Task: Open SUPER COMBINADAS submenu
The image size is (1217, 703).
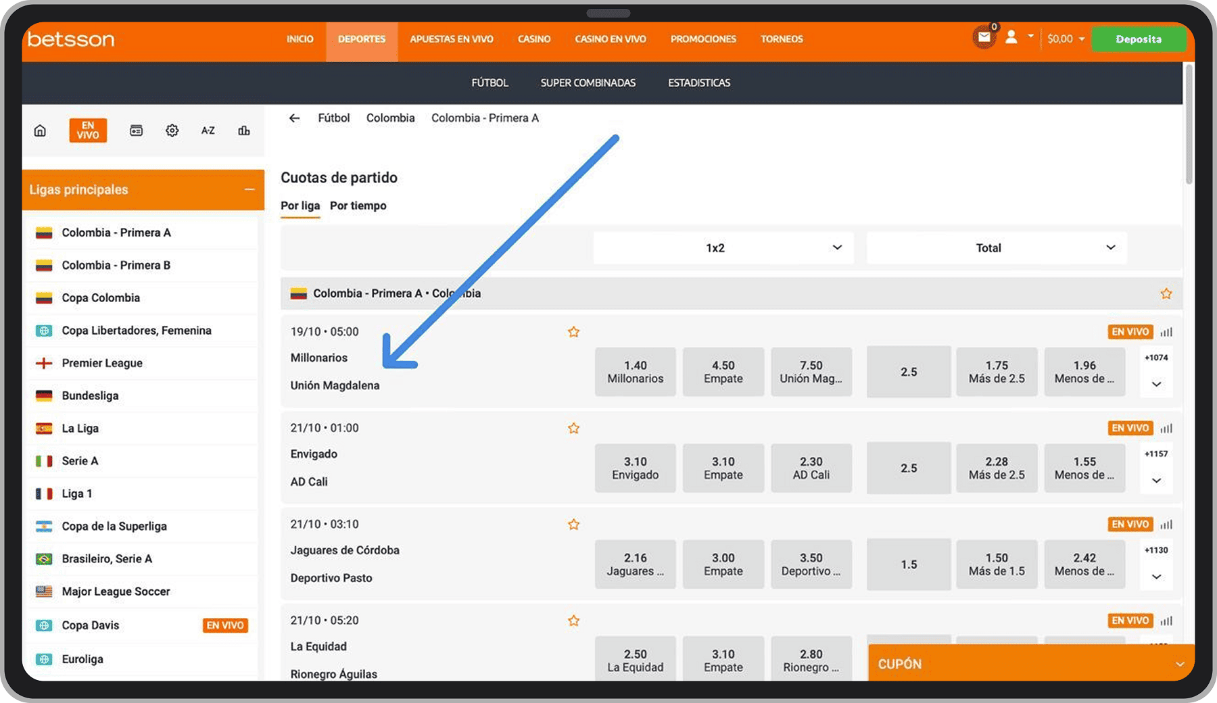Action: point(588,83)
